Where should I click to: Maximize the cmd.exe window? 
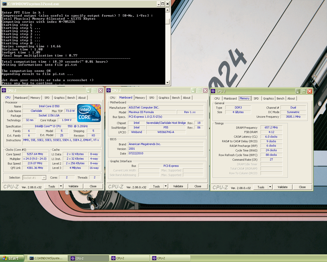pos(163,4)
